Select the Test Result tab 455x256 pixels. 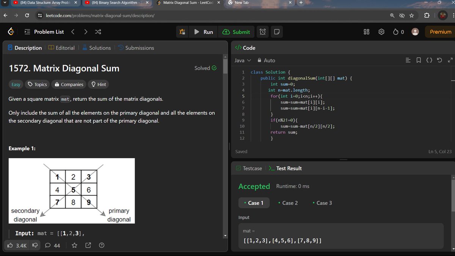point(285,168)
